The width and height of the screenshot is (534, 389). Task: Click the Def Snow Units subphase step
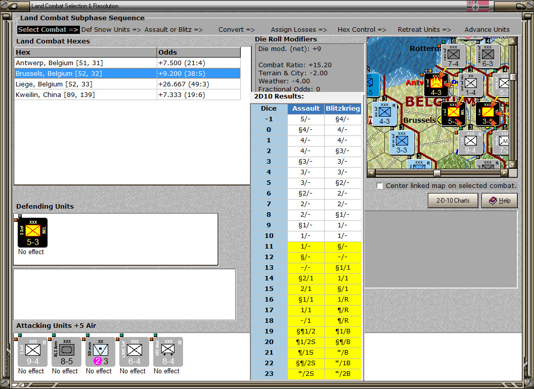pyautogui.click(x=111, y=30)
